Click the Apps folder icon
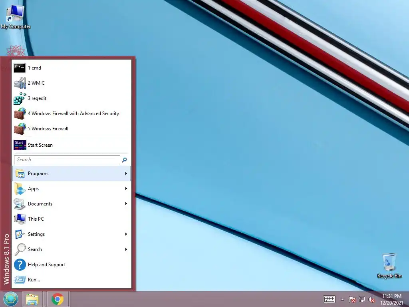This screenshot has height=307, width=409. (20, 189)
